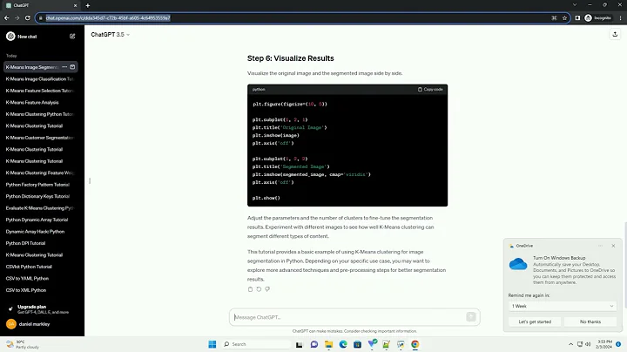Open the browser side panel icon
627x352 pixels.
coord(577,17)
